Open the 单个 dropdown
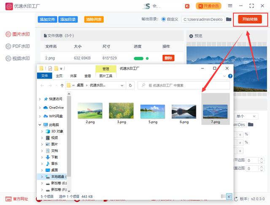Image resolution: width=270 pixels, height=205 pixels. tap(246, 116)
